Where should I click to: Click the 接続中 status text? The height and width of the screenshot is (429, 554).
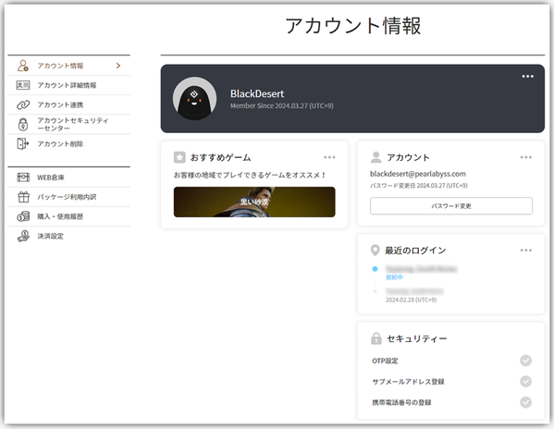tap(394, 277)
